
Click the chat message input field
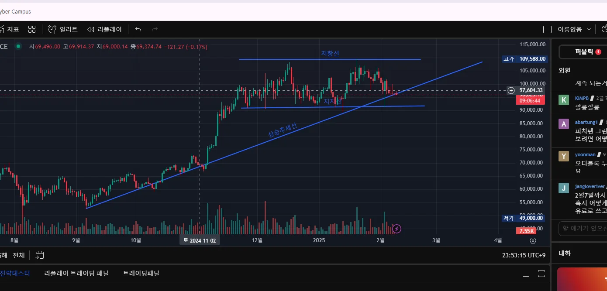[583, 228]
